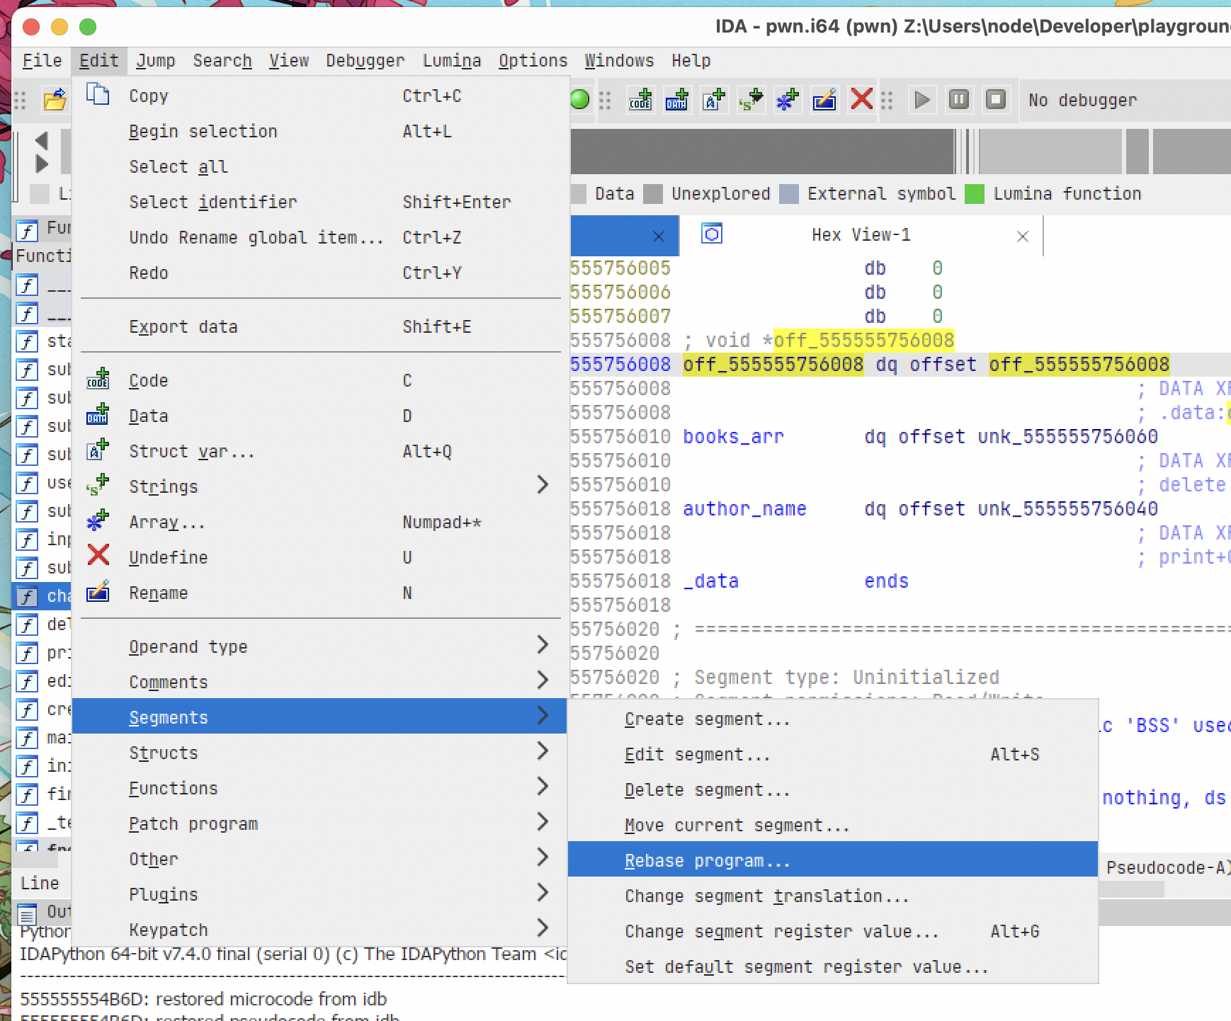Click the Strings icon in Edit menu
1231x1021 pixels.
click(x=98, y=486)
